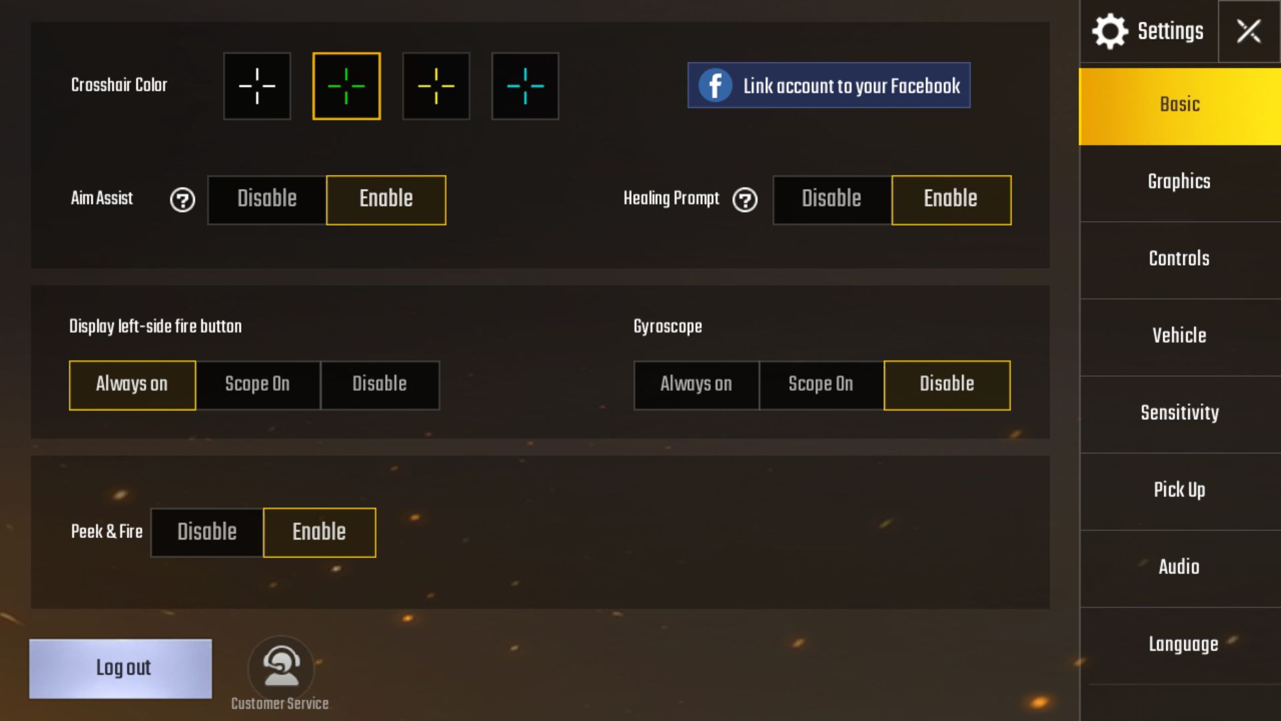The width and height of the screenshot is (1281, 721).
Task: Log out of the account
Action: pyautogui.click(x=121, y=668)
